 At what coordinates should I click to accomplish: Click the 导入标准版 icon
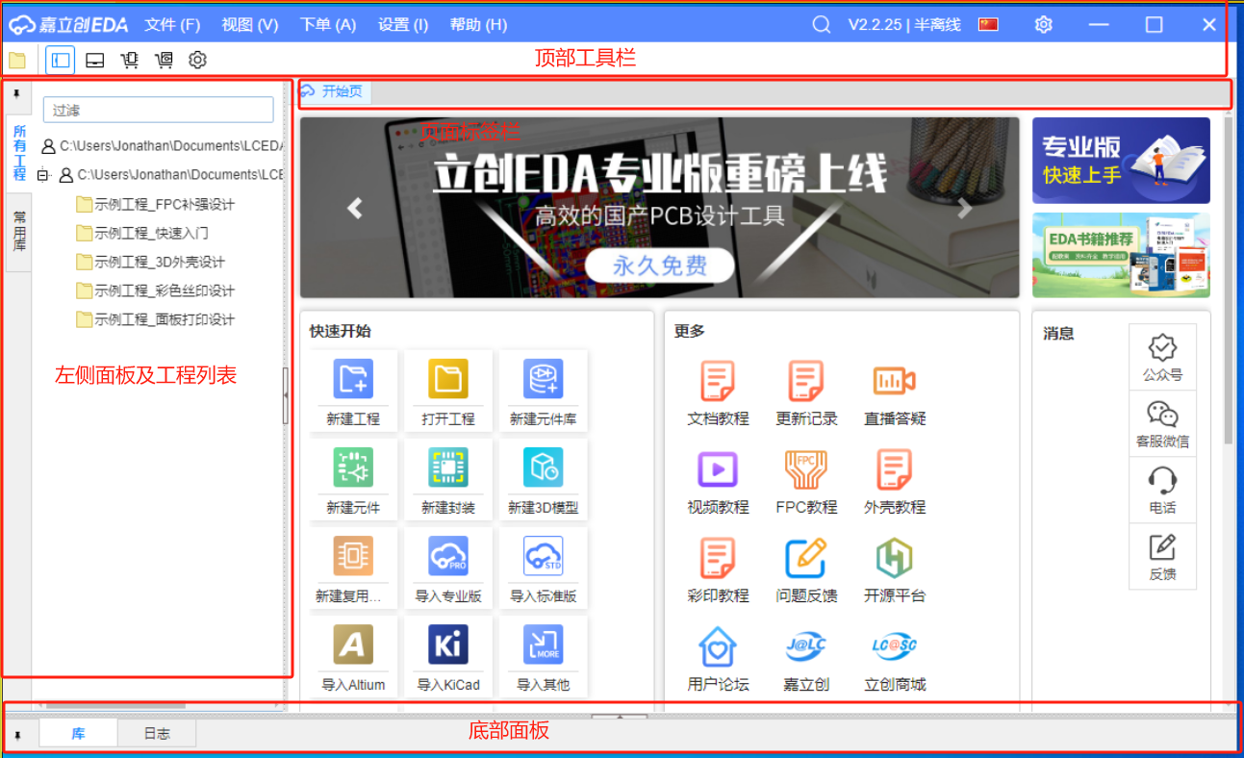tap(544, 556)
